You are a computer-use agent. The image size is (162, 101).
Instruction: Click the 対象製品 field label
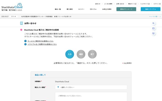[x=38, y=81]
